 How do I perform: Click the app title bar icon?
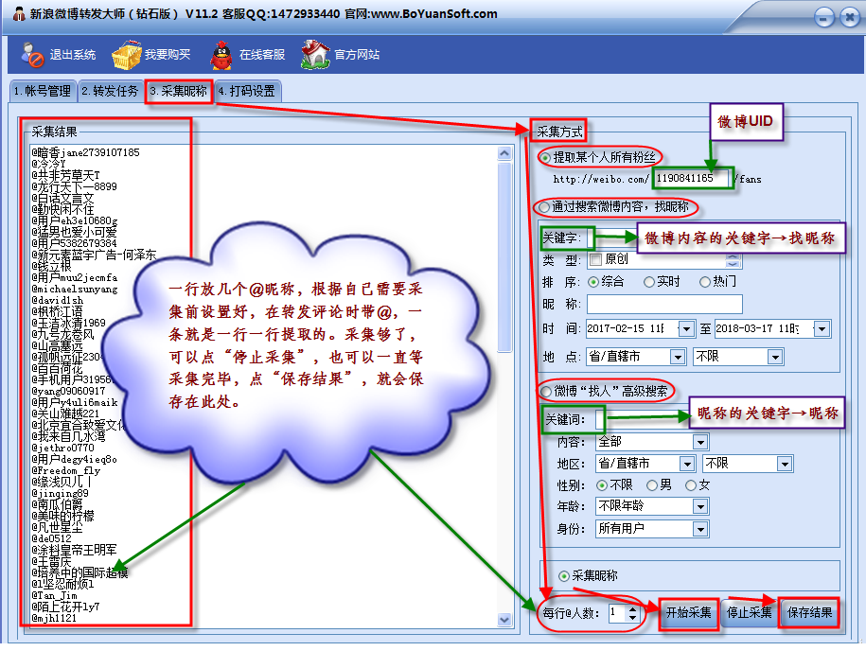(x=19, y=14)
